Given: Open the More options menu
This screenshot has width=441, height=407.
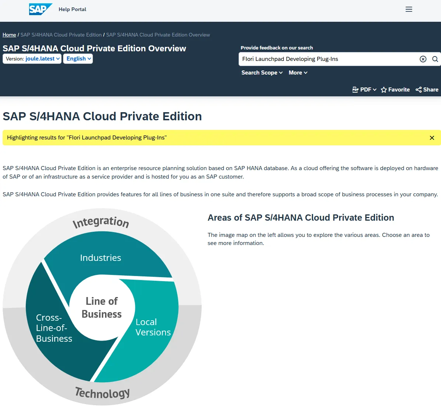Looking at the screenshot, I should pyautogui.click(x=298, y=73).
